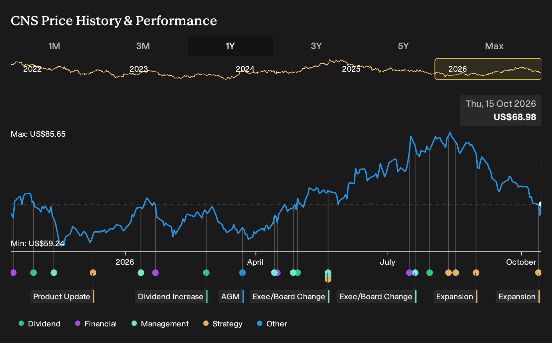Click the green Dividend marker after the July label
The height and width of the screenshot is (343, 552).
pos(430,273)
